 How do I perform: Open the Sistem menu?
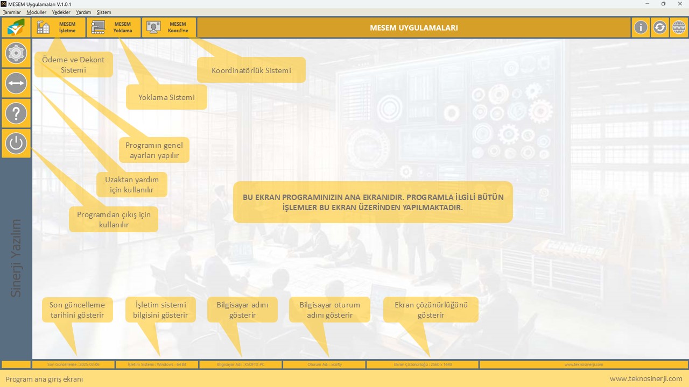pyautogui.click(x=104, y=12)
